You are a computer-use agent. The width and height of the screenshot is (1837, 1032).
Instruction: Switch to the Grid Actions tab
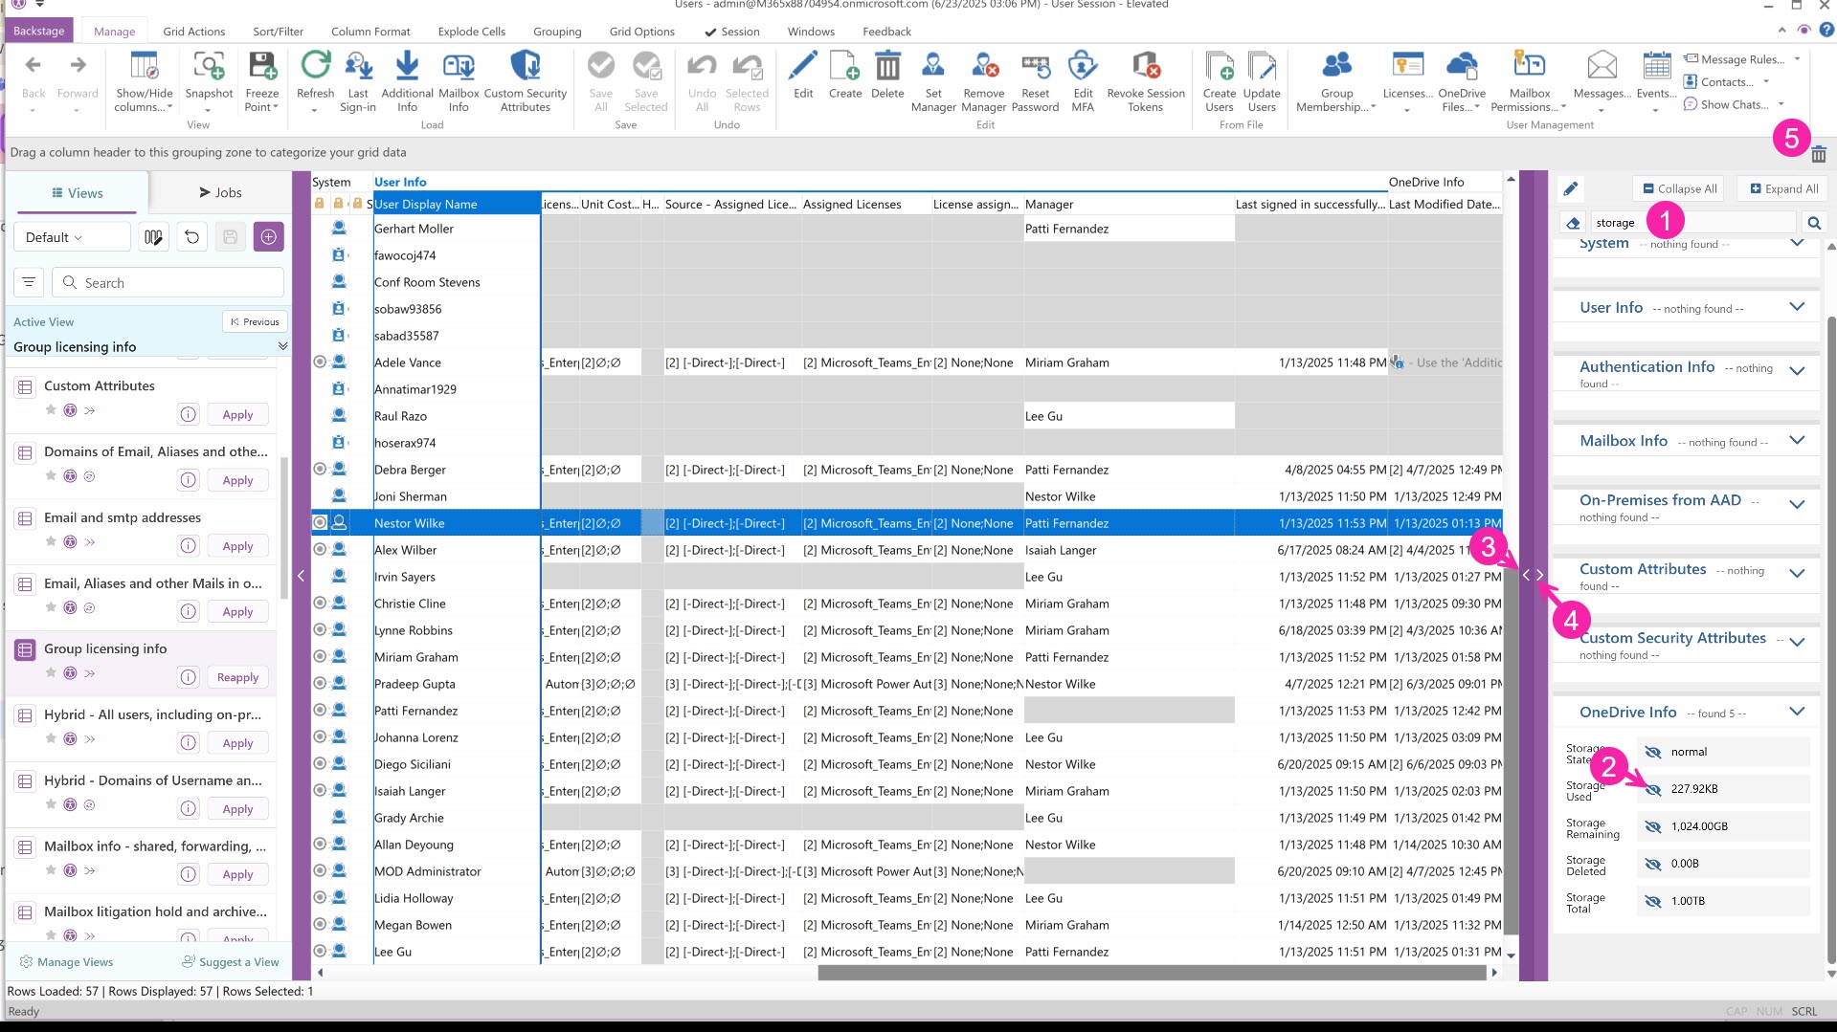[x=193, y=32]
